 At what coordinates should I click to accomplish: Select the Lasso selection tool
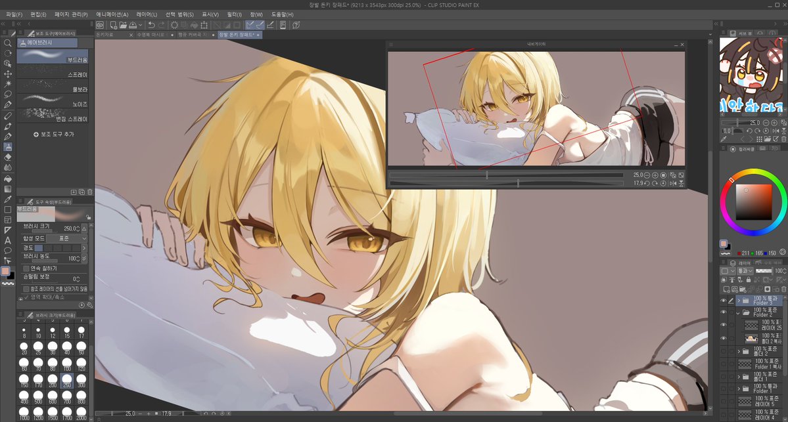click(x=7, y=95)
